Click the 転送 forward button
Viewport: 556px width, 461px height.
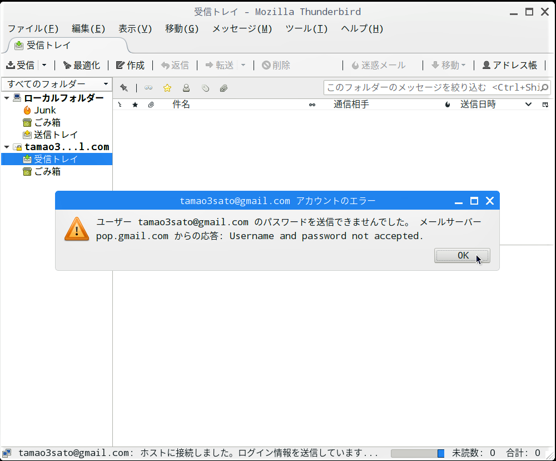pos(220,65)
